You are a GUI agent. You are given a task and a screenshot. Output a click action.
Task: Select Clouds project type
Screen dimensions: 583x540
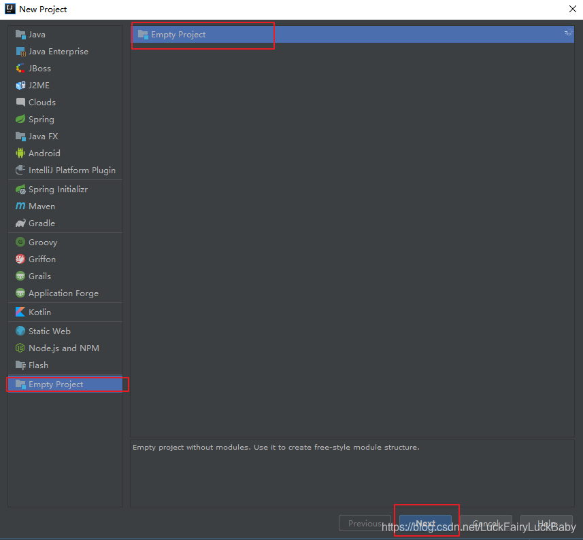click(65, 103)
